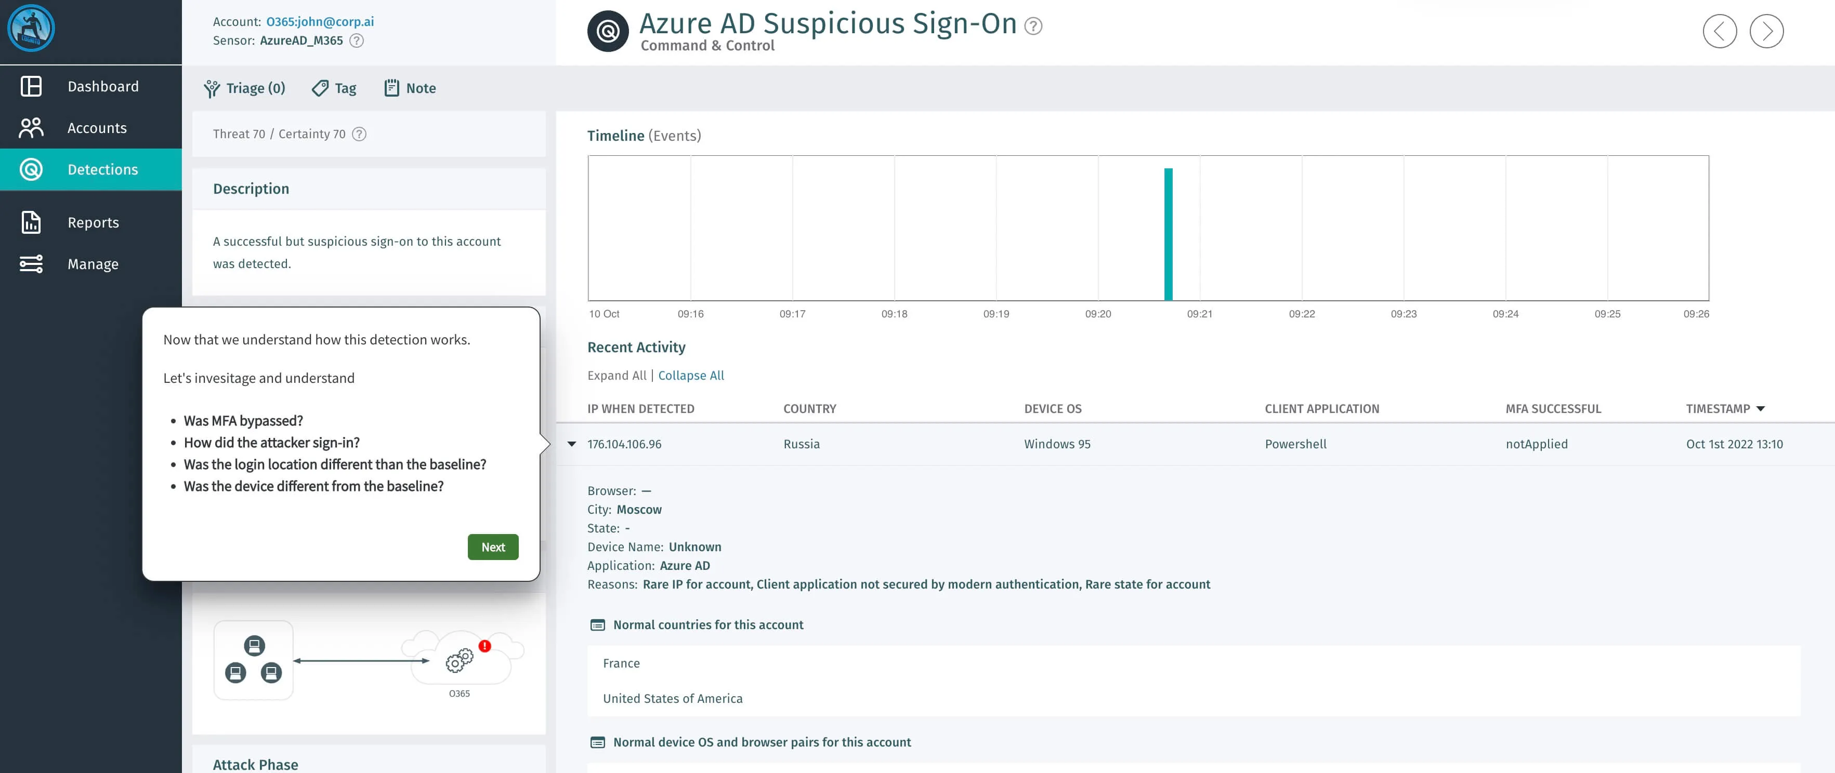This screenshot has height=773, width=1835.
Task: Sort by the TIMESTAMP column arrow
Action: (x=1761, y=408)
